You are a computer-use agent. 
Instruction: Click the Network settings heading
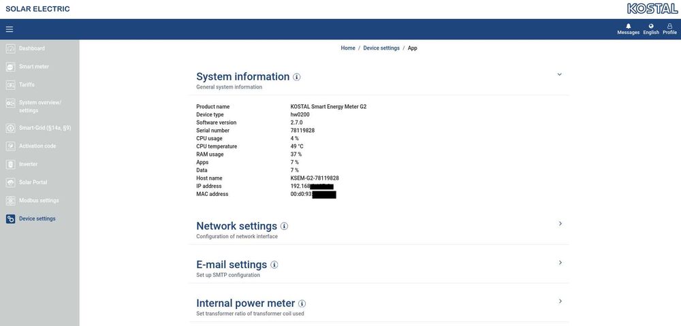237,226
